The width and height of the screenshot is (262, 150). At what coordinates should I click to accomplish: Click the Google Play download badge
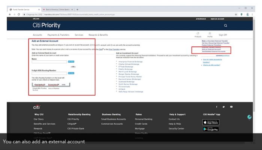click(210, 129)
